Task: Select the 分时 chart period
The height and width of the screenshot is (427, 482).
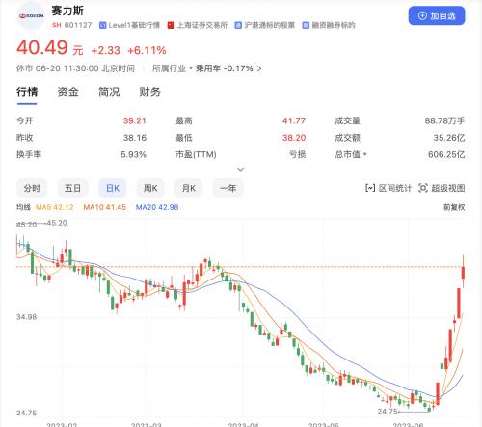Action: (x=32, y=188)
